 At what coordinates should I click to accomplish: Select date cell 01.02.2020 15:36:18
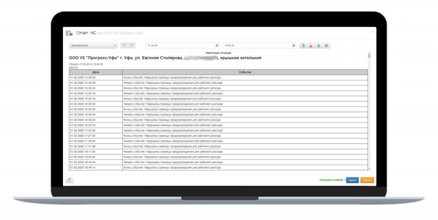tap(95, 98)
